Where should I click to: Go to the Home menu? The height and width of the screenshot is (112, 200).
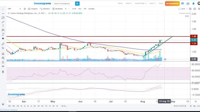coord(120,3)
